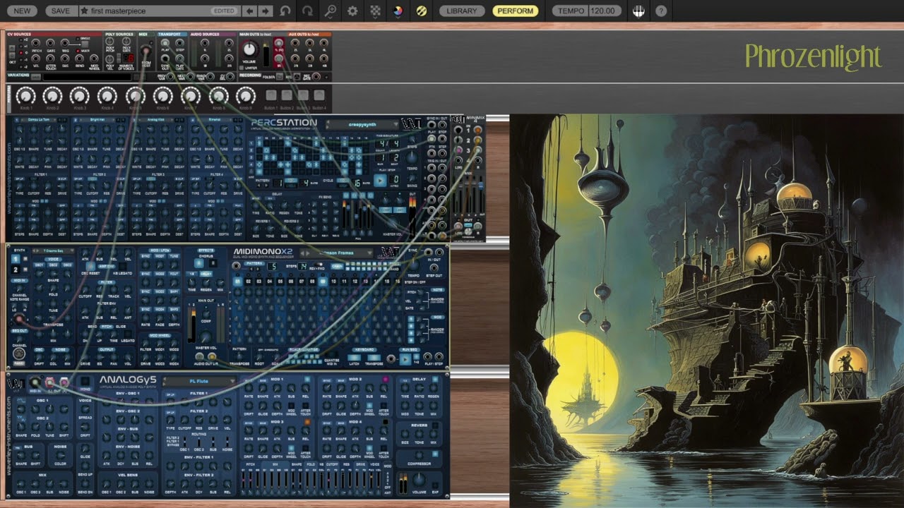
Task: Click the Transport Play jack
Action: pos(165,44)
